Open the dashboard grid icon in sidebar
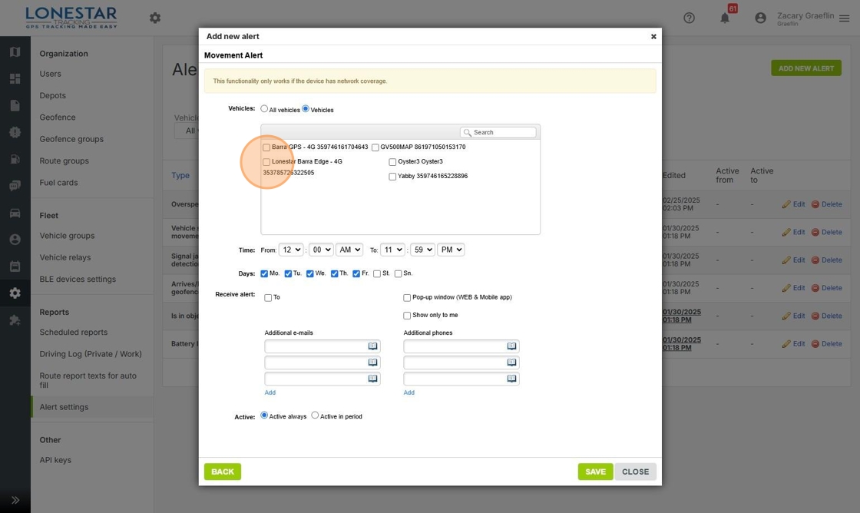 click(x=15, y=78)
